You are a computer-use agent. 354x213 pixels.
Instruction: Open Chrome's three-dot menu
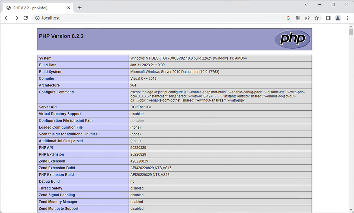[347, 18]
